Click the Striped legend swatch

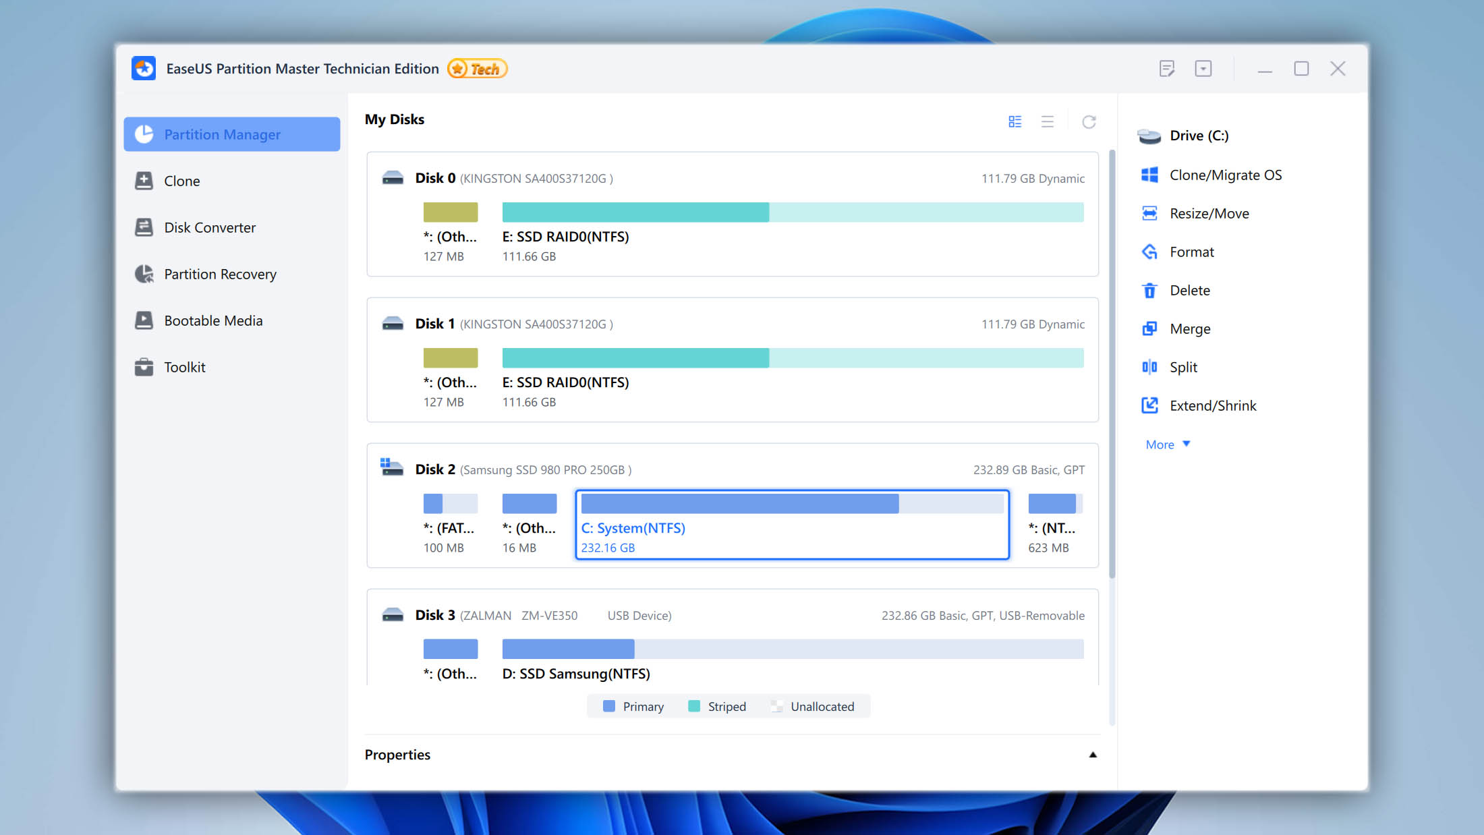point(694,706)
